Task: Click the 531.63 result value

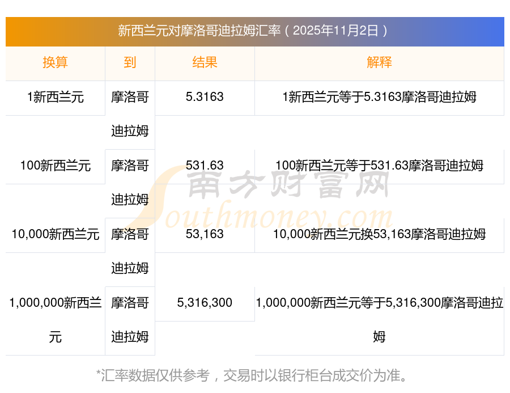Action: click(x=205, y=166)
